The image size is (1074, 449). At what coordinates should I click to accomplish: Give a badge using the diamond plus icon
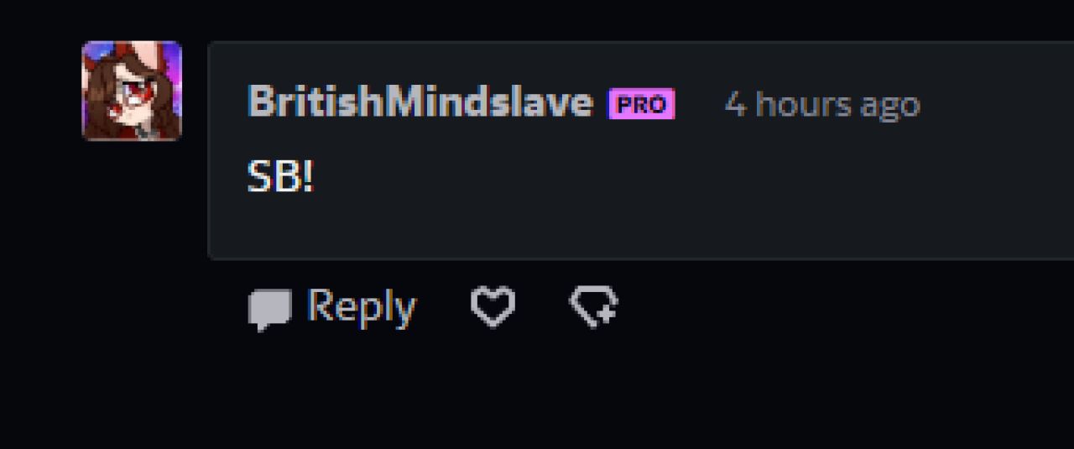[594, 306]
